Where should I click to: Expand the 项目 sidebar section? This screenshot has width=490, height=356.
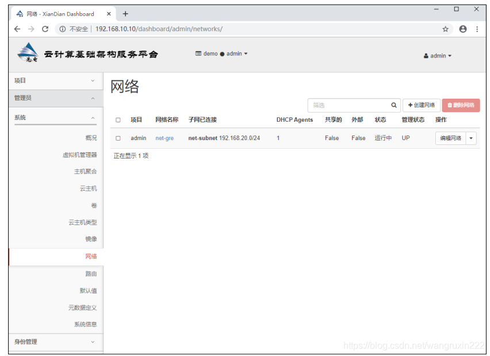tap(56, 81)
